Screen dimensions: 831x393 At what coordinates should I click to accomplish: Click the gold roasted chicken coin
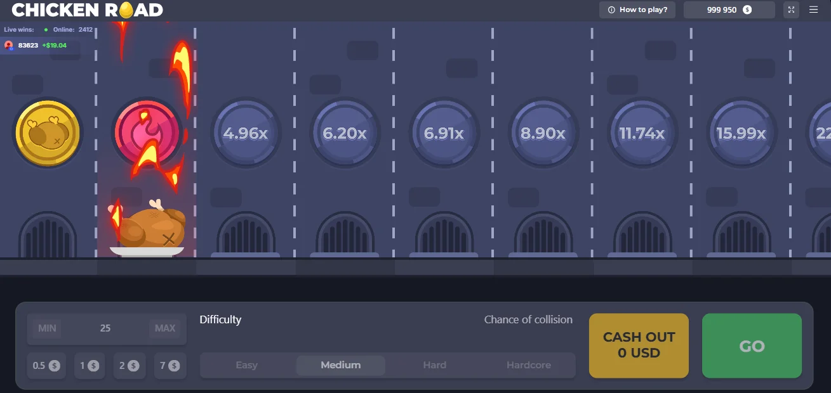47,133
